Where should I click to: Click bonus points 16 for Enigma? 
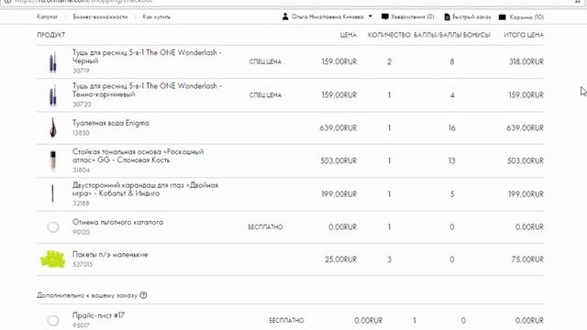[452, 128]
